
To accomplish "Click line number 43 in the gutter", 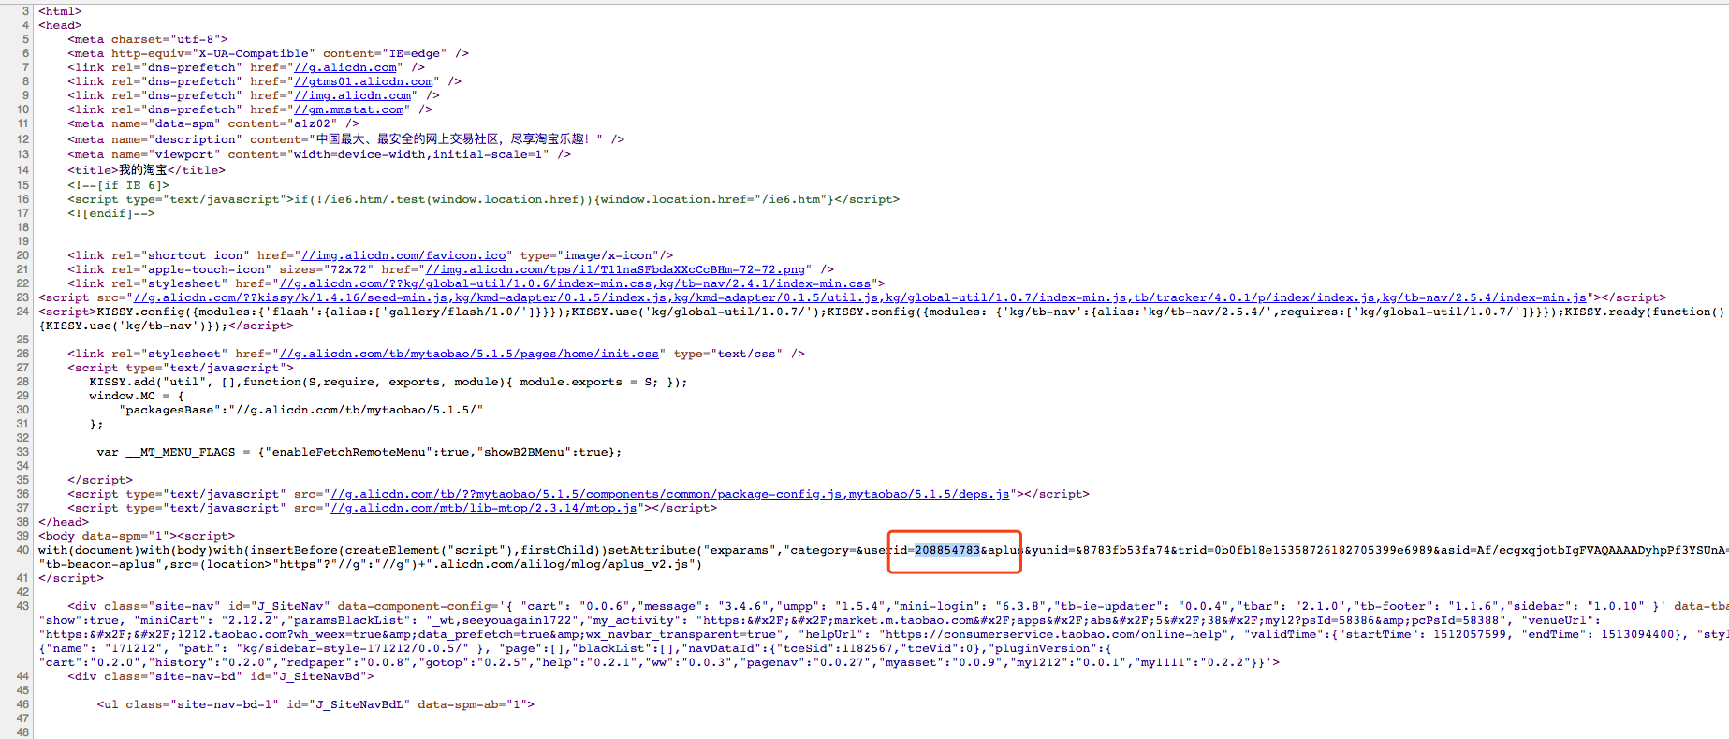I will (x=22, y=606).
